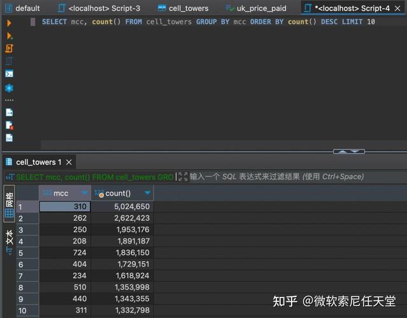Open the editor settings gear icon
407x318 pixels.
click(10, 88)
